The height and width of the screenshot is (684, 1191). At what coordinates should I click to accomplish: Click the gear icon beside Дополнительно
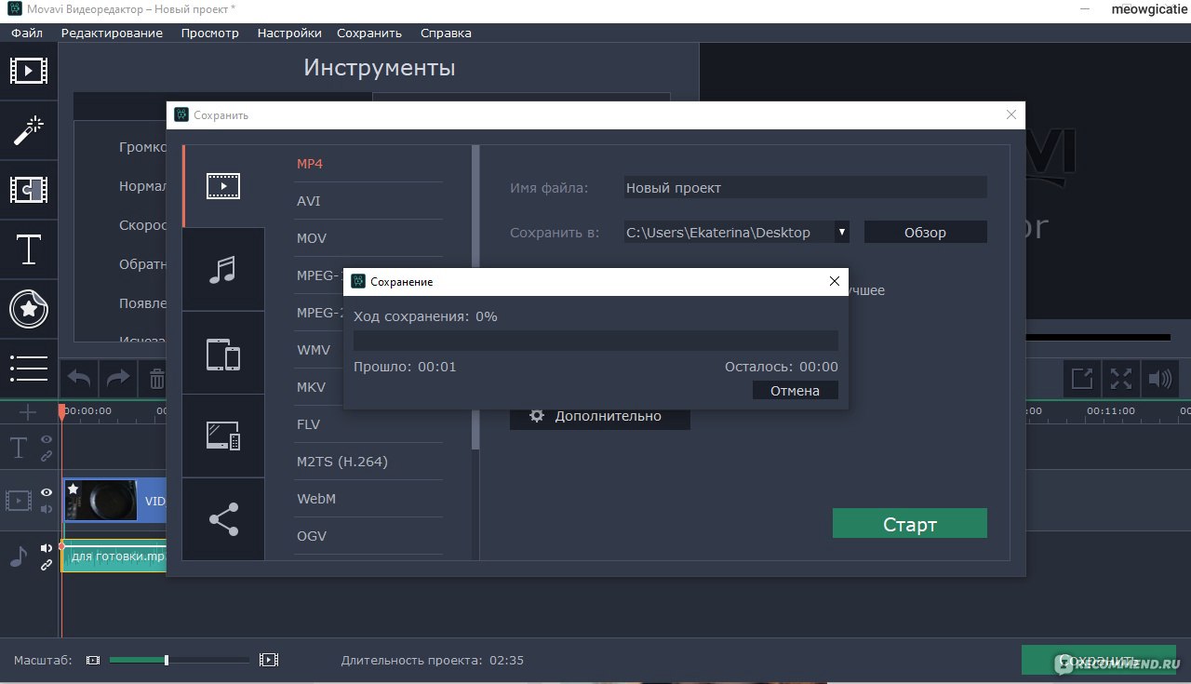[x=537, y=416]
